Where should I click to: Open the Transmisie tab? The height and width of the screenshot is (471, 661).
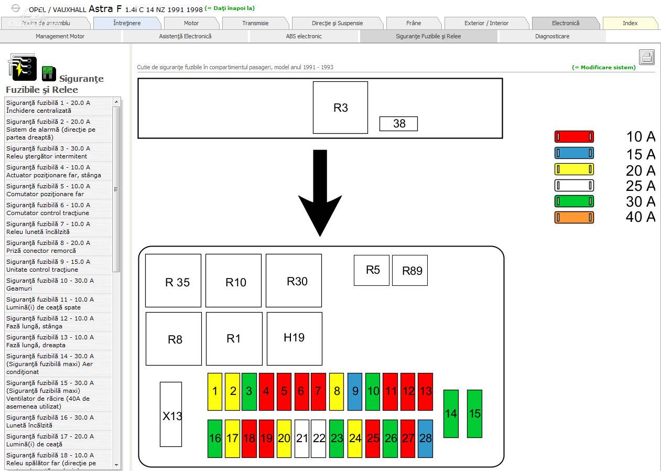click(255, 23)
